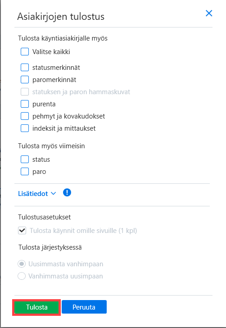Click the Peruuta button
This screenshot has height=328, width=226.
(x=84, y=307)
